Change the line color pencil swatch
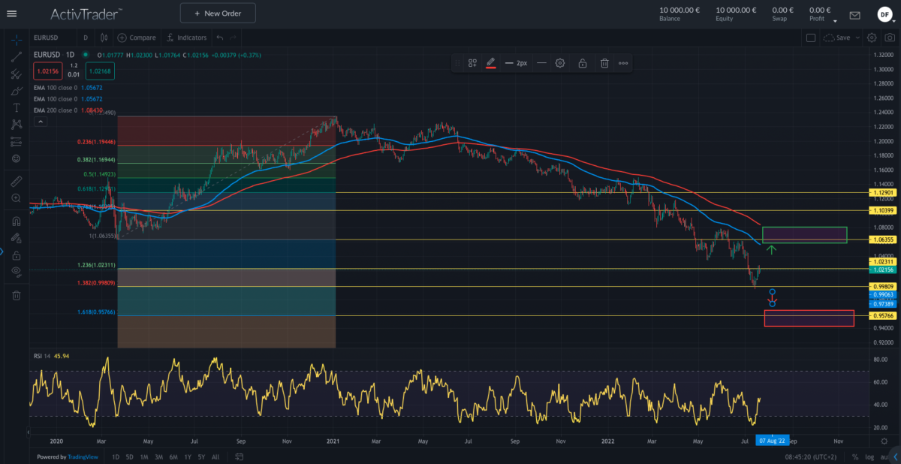 click(491, 63)
